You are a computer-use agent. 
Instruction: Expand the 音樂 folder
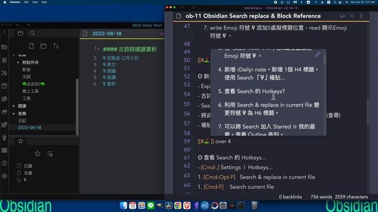pyautogui.click(x=14, y=114)
